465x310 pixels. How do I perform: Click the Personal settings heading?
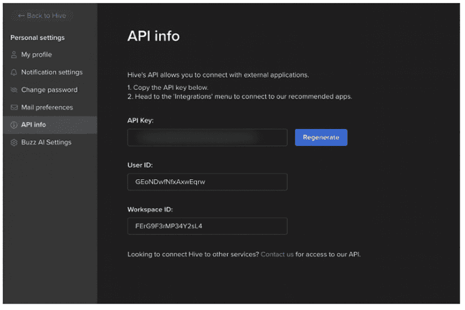[38, 38]
